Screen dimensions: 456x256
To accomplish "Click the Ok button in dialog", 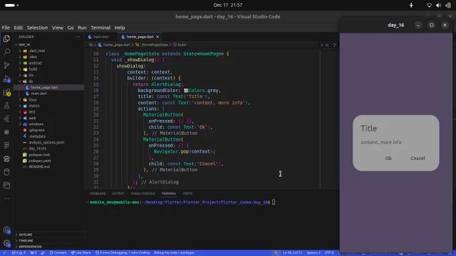I will [x=388, y=158].
